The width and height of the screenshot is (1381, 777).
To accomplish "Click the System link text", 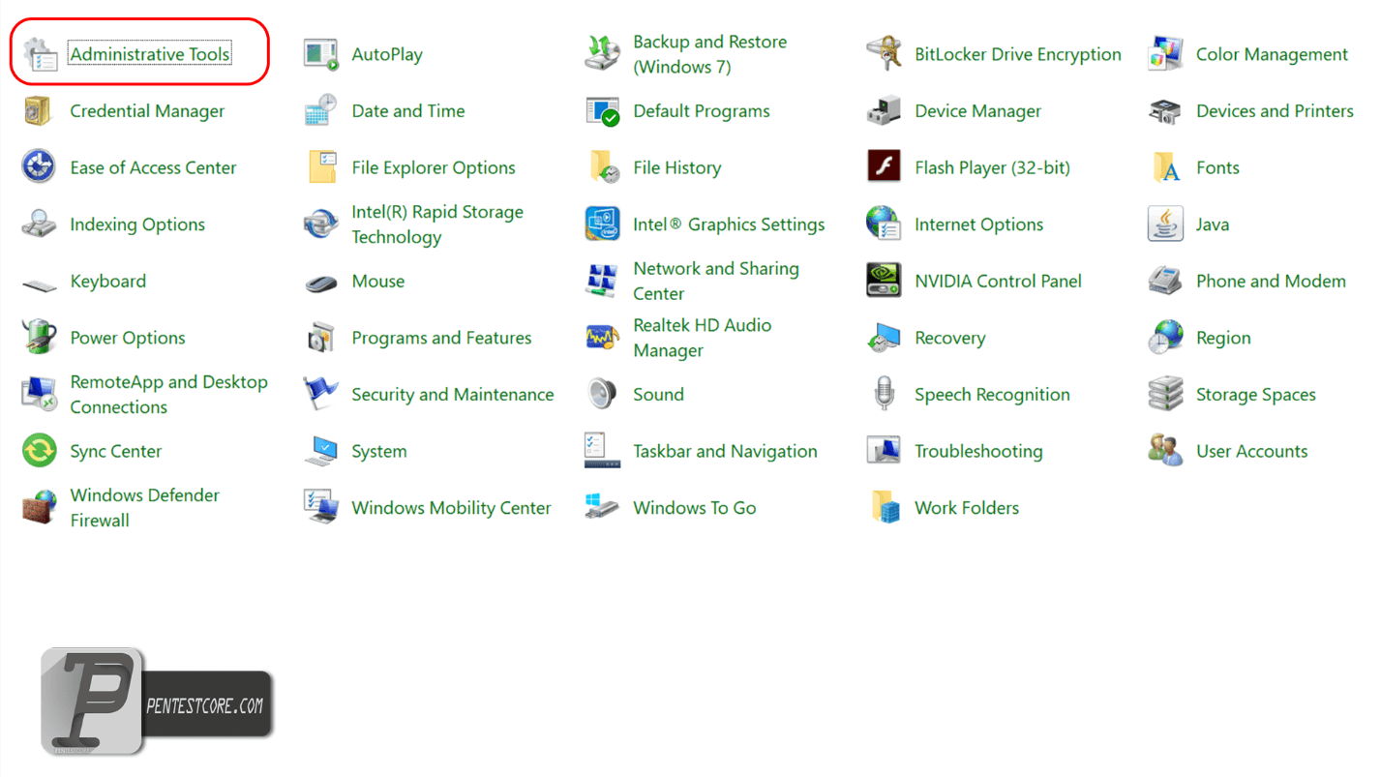I will pos(378,452).
